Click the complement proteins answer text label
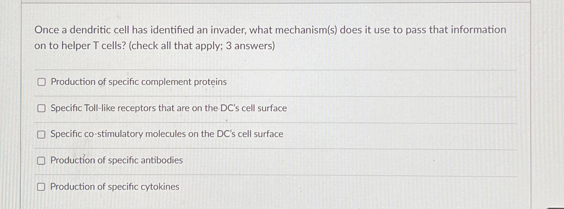 tap(139, 82)
